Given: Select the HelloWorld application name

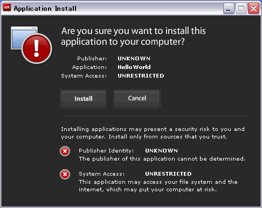Looking at the screenshot, I should click(134, 67).
